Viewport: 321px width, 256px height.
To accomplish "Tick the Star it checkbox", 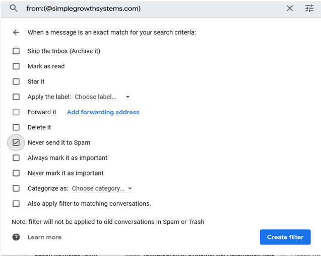I will click(x=16, y=81).
